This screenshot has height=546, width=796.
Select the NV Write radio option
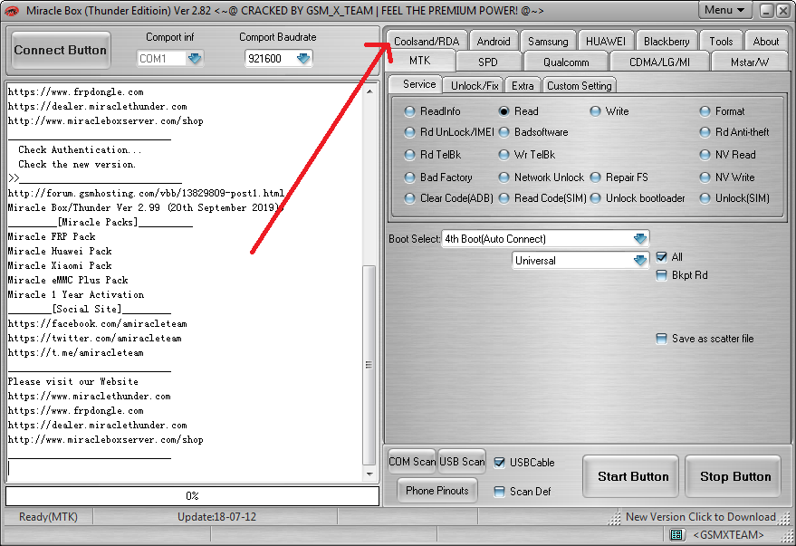pyautogui.click(x=705, y=177)
